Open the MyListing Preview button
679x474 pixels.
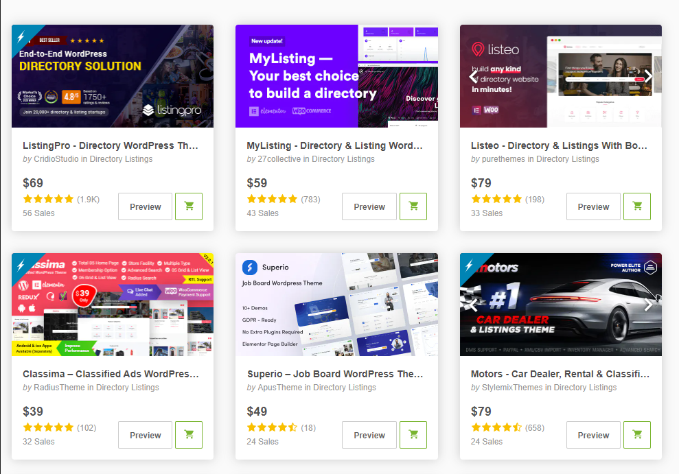tap(369, 206)
